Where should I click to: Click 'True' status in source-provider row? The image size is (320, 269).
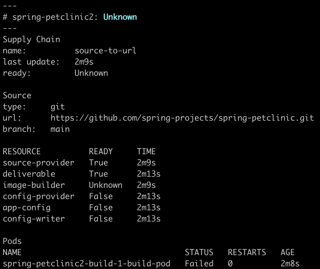pyautogui.click(x=99, y=163)
